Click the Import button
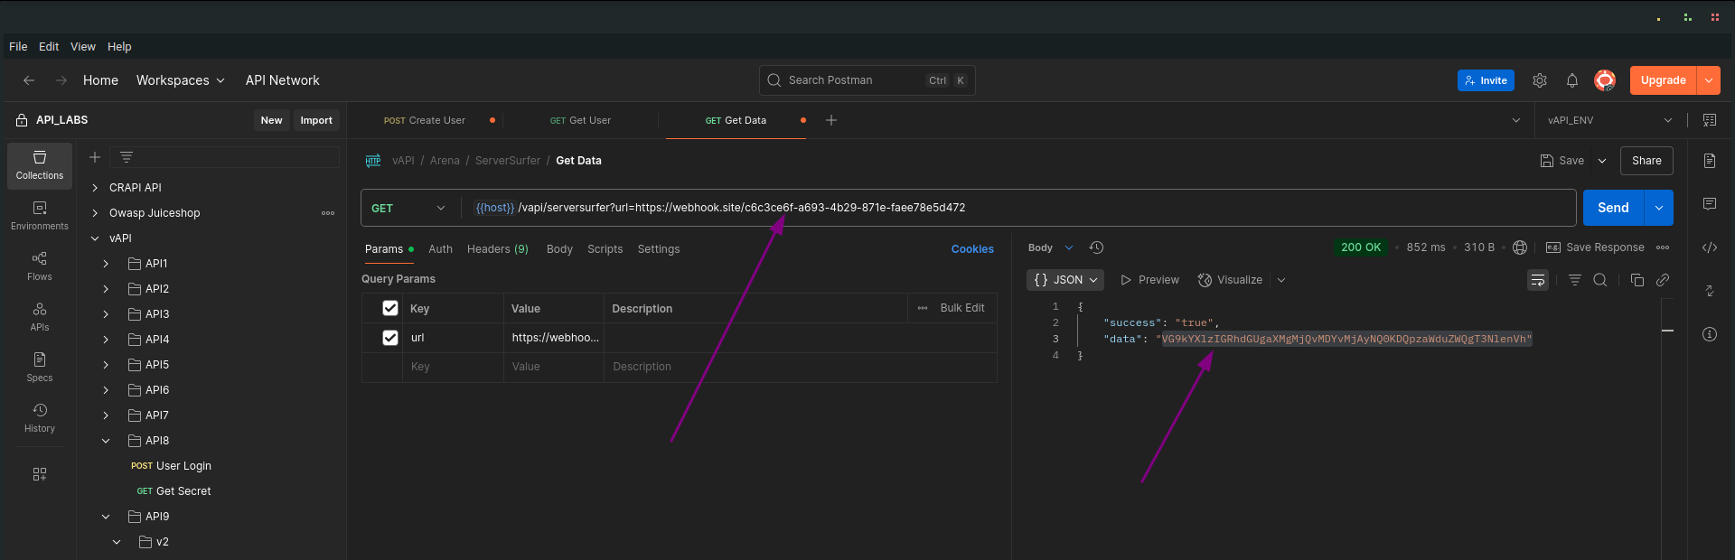 click(x=316, y=120)
